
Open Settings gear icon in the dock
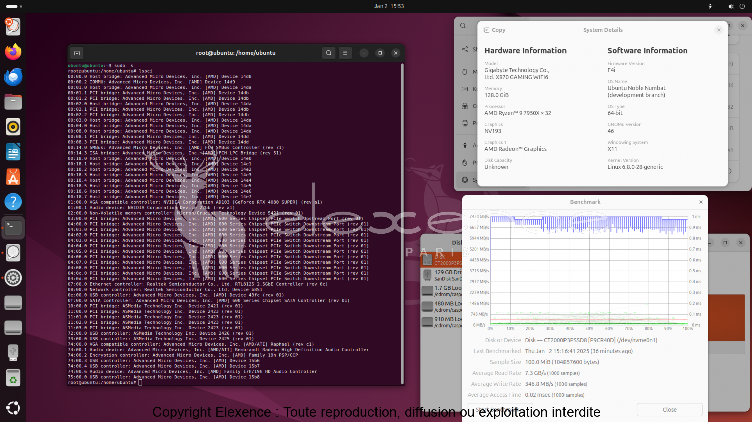tap(13, 278)
